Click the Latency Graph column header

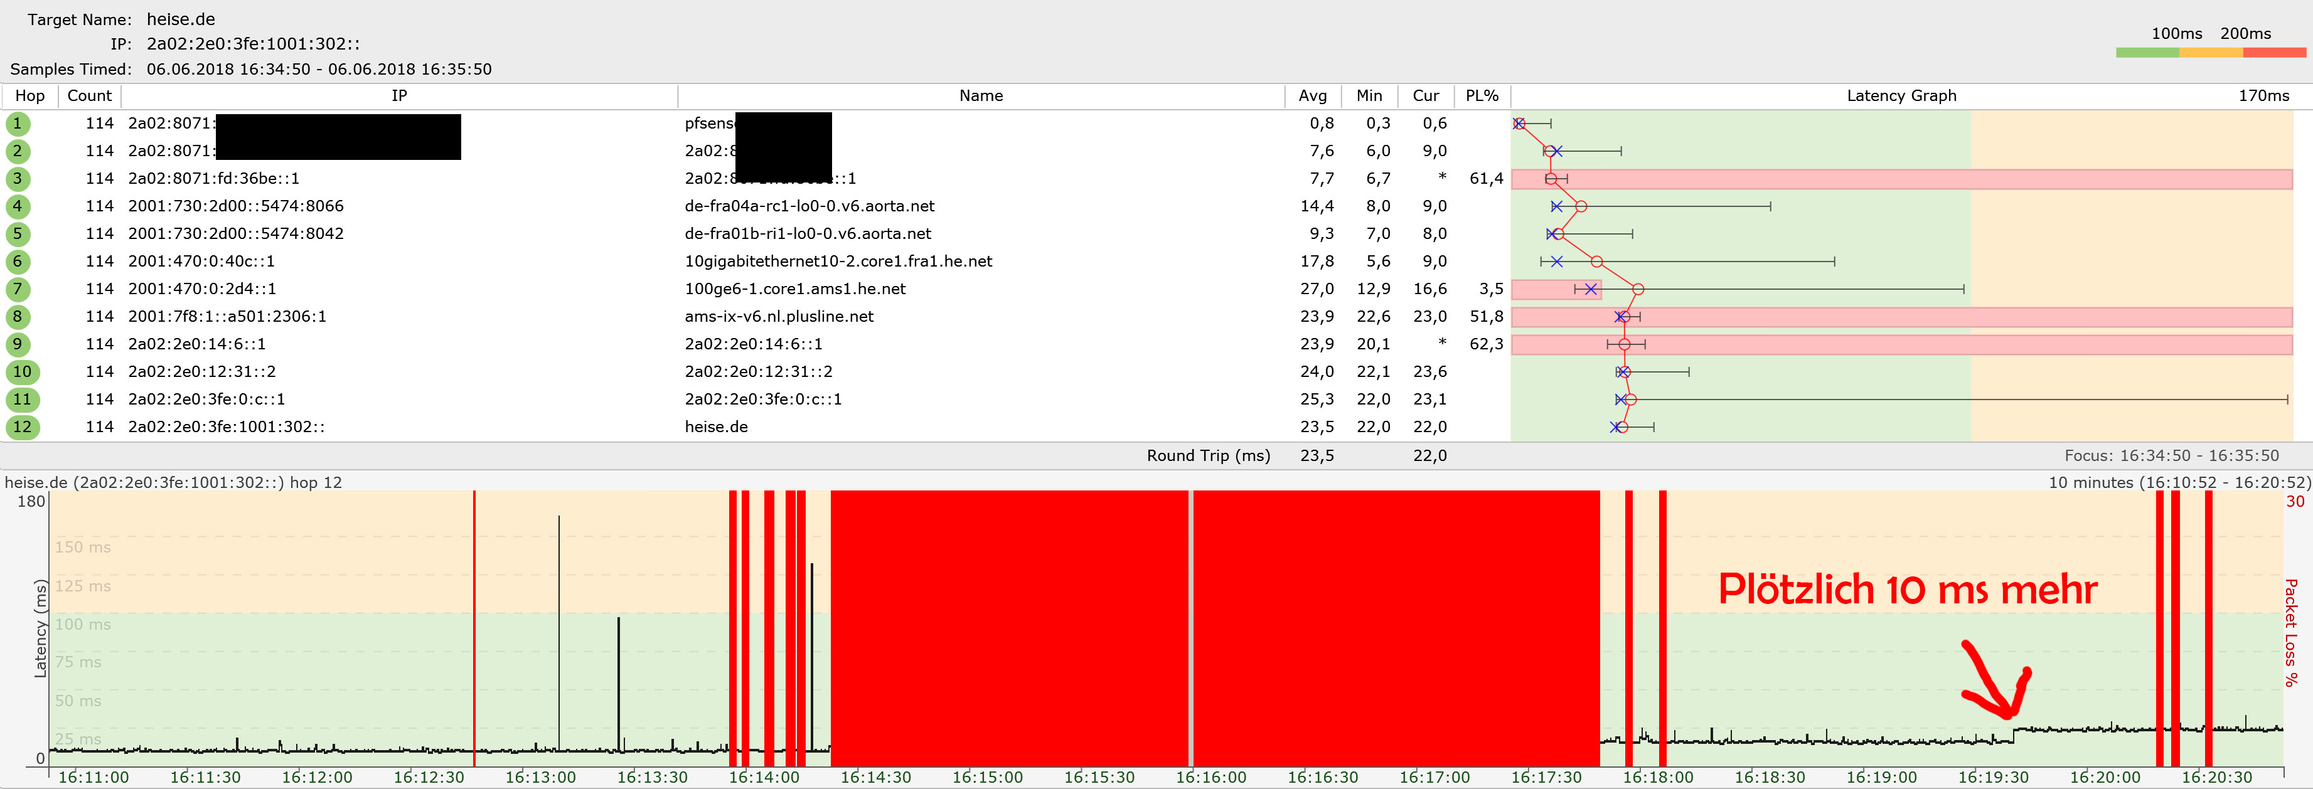1901,96
